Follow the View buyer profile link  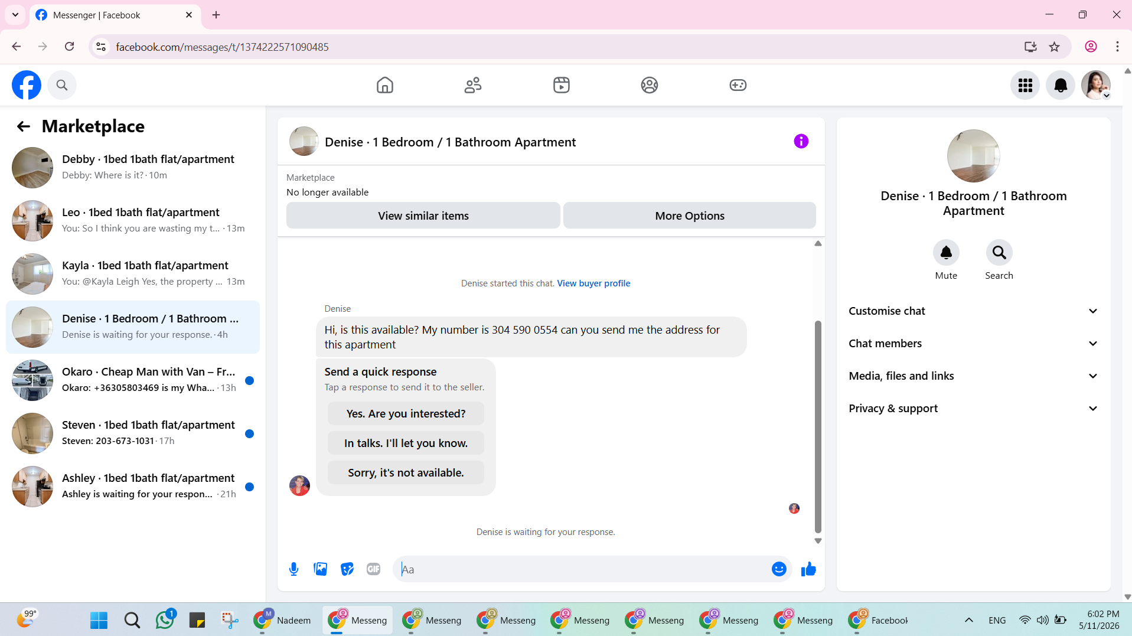pyautogui.click(x=593, y=283)
